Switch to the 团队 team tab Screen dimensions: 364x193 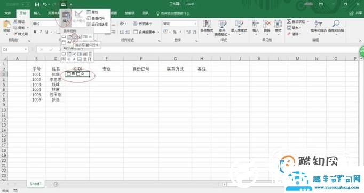pyautogui.click(x=145, y=13)
